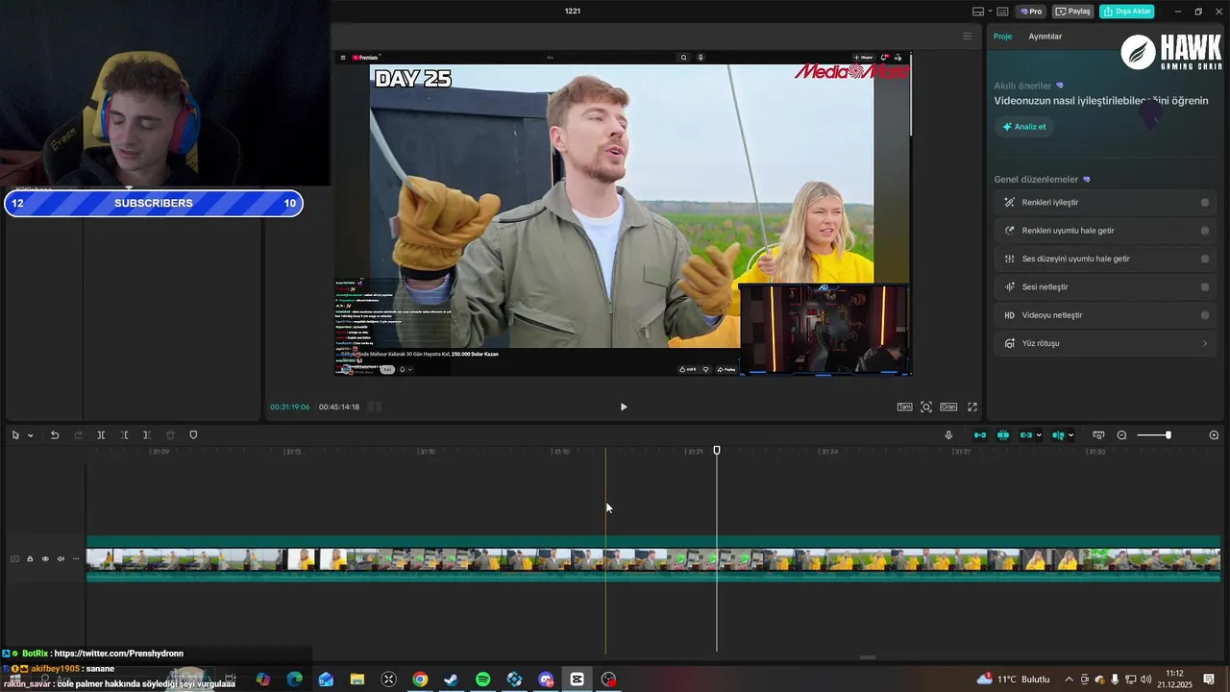Open CapCut from the taskbar
Image resolution: width=1230 pixels, height=692 pixels.
tap(577, 680)
